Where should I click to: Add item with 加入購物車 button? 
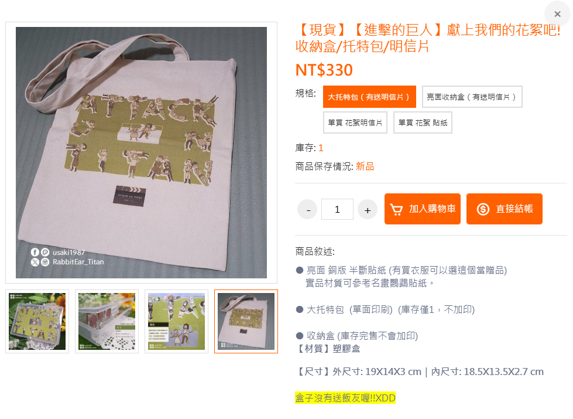[422, 209]
